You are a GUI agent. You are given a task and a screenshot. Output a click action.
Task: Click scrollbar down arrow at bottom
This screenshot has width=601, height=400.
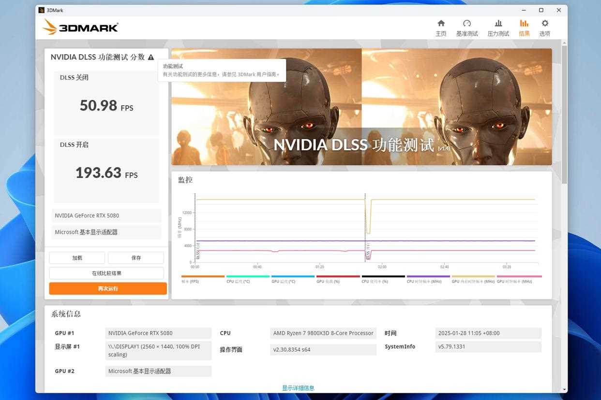[564, 389]
